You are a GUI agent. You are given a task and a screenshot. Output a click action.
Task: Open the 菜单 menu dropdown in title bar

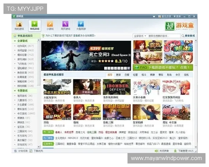pos(177,16)
